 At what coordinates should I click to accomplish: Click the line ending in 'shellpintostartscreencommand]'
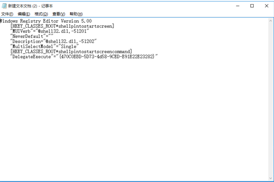point(71,52)
